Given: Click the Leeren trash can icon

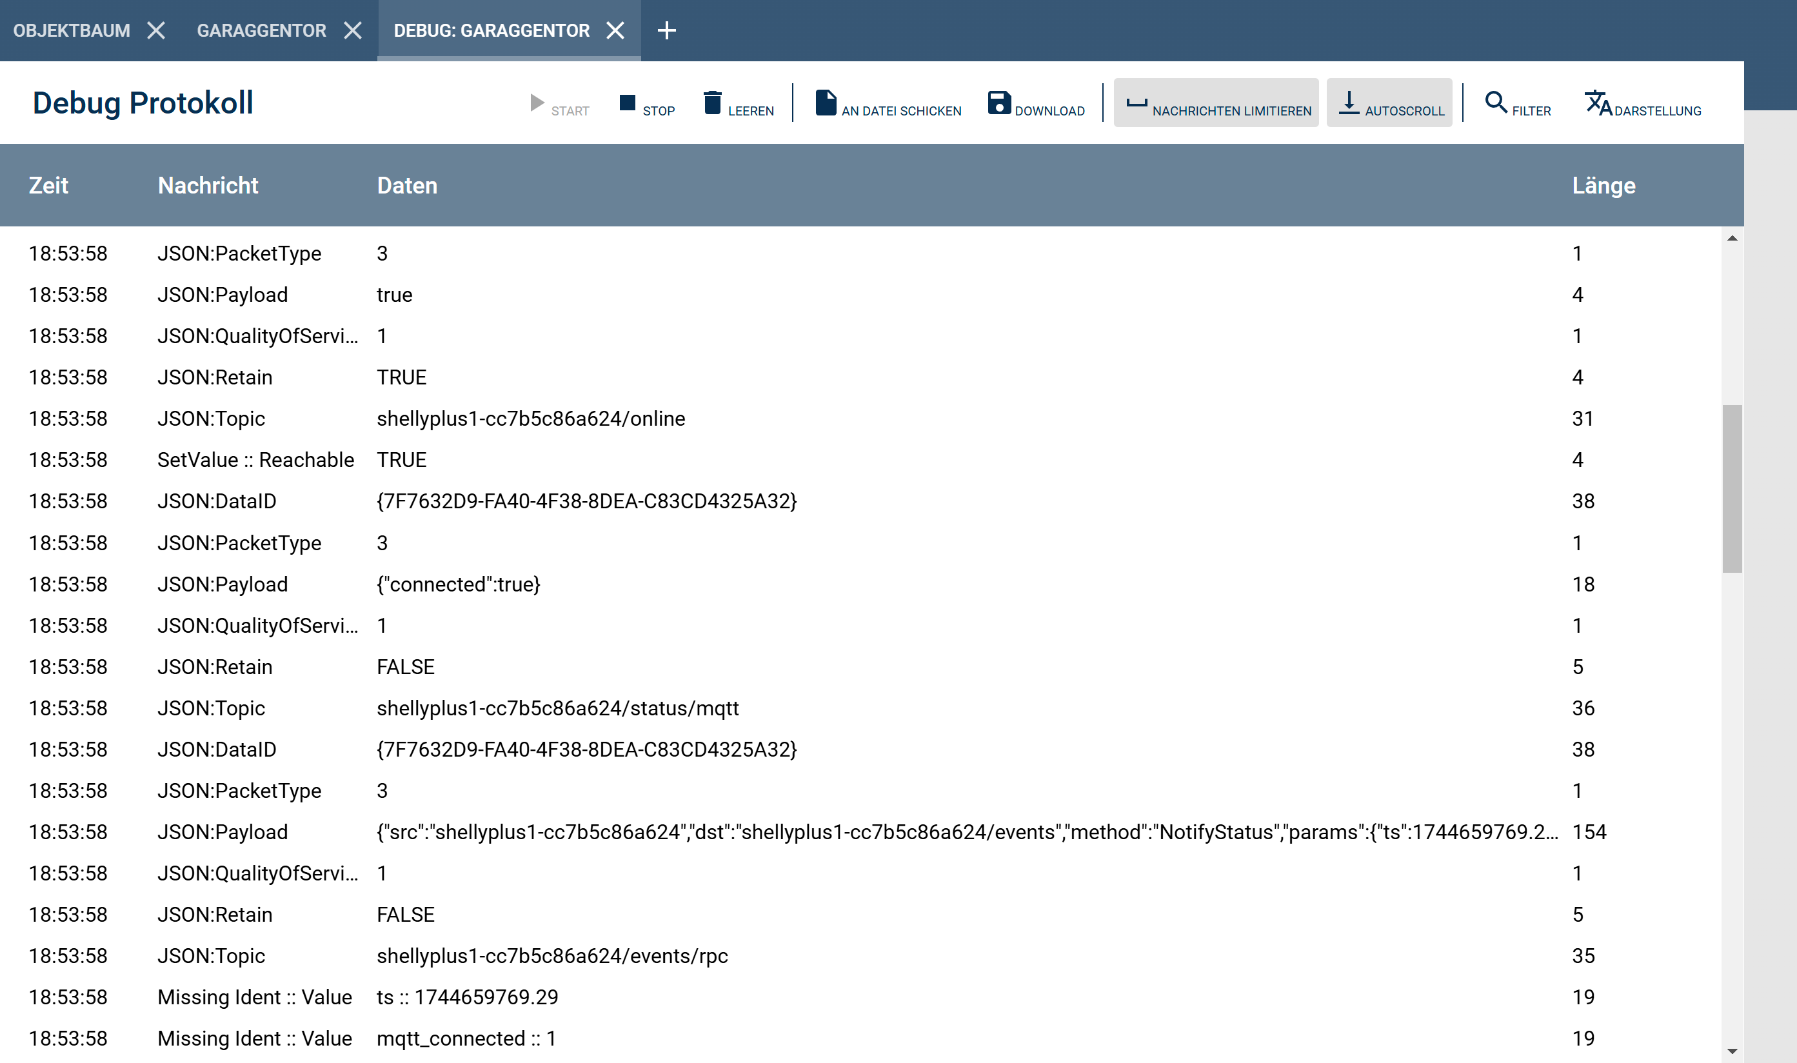Looking at the screenshot, I should (x=712, y=103).
